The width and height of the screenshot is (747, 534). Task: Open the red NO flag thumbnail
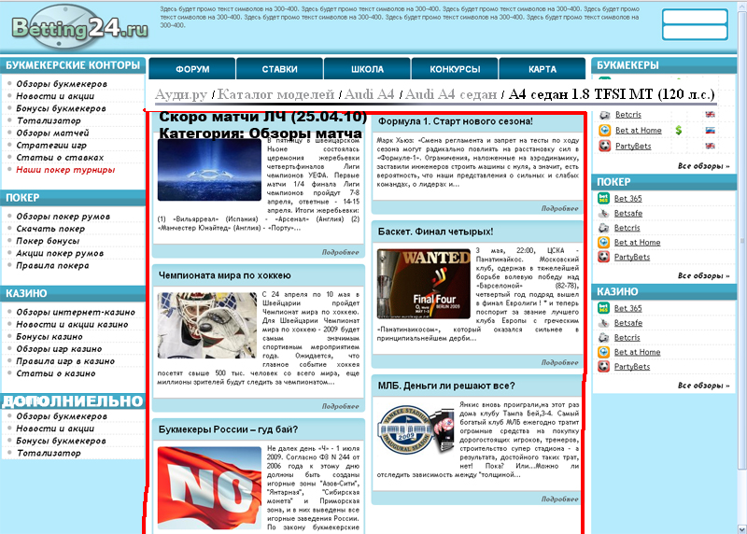coord(209,488)
